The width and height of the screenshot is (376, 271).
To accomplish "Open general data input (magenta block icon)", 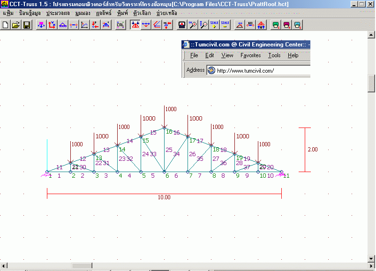I will (41, 25).
